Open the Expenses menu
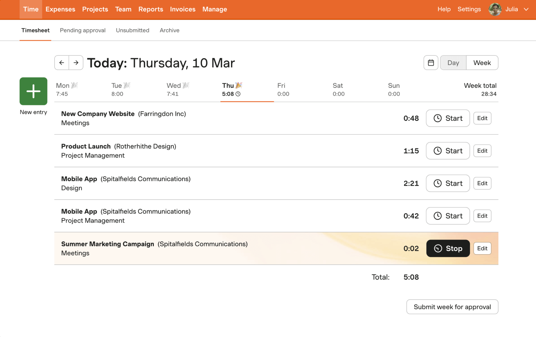Viewport: 536px width, 337px height. [x=60, y=9]
